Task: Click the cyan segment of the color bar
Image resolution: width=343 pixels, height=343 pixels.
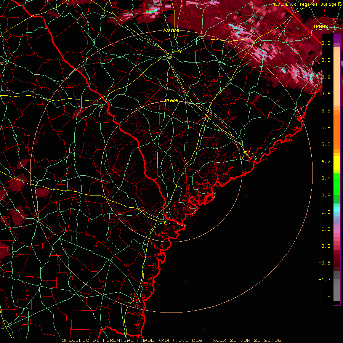Action: (x=337, y=210)
